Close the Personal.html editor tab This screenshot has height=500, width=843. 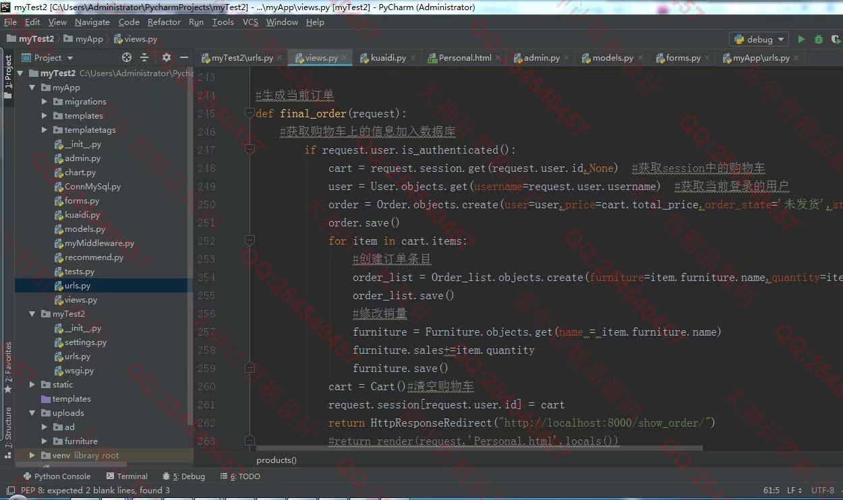[498, 58]
